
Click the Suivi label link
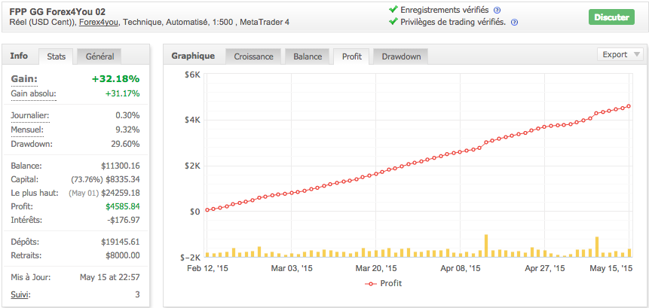[x=21, y=294]
